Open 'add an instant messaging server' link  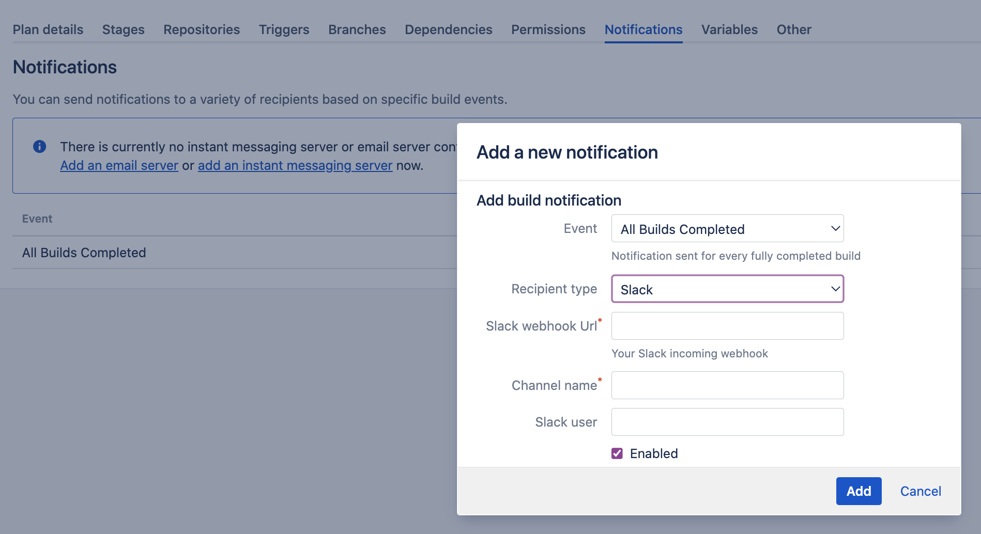pyautogui.click(x=295, y=166)
